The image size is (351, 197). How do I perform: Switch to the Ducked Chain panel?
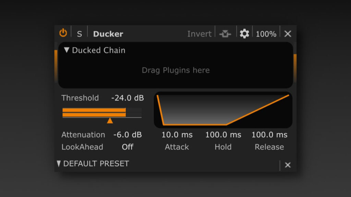[99, 50]
